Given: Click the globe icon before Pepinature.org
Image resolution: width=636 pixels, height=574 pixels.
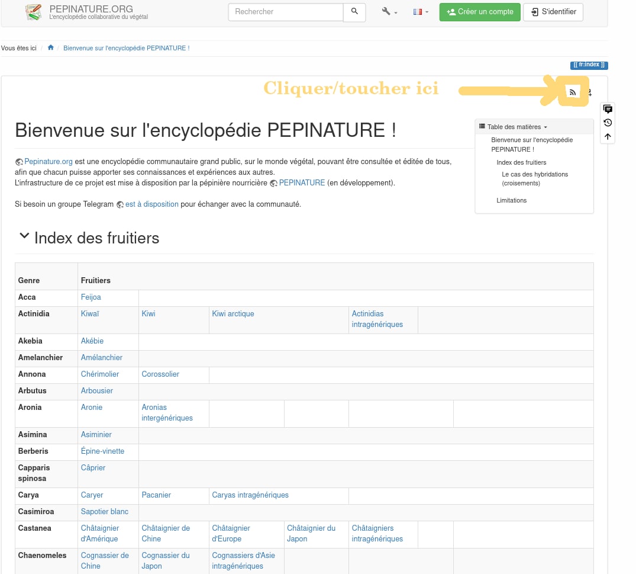Looking at the screenshot, I should (x=19, y=162).
